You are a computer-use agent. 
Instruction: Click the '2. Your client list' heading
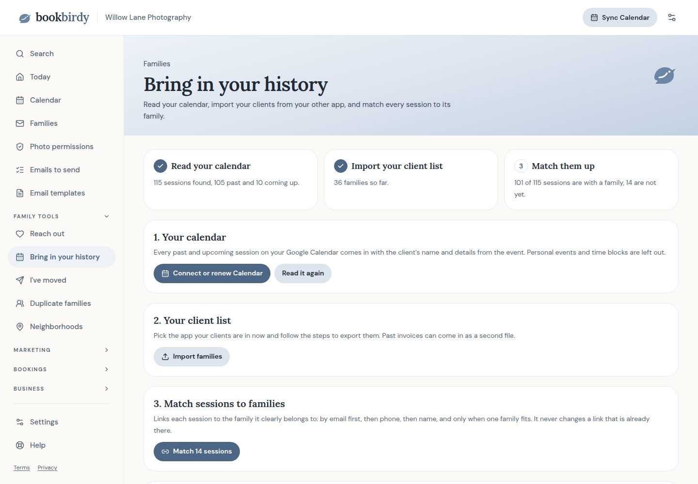click(x=192, y=320)
